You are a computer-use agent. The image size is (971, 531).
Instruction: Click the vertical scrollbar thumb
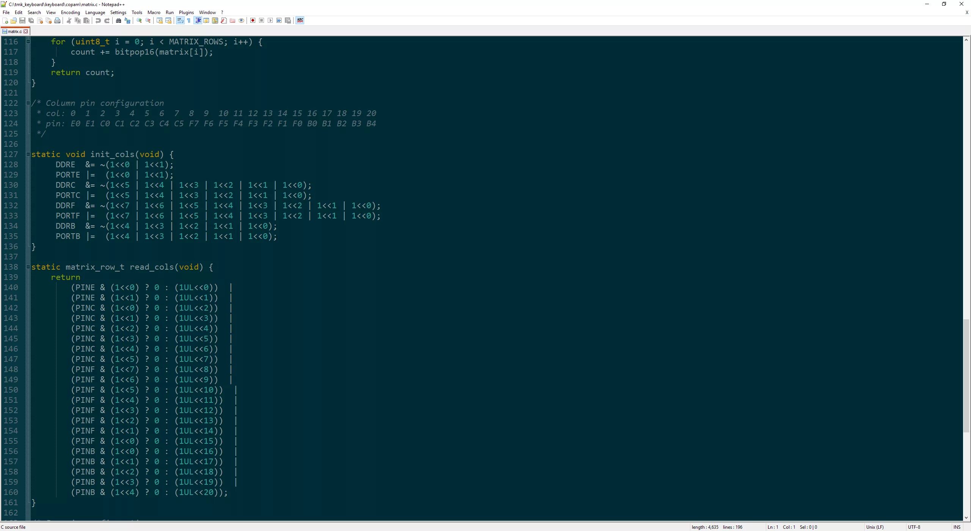[x=966, y=375]
